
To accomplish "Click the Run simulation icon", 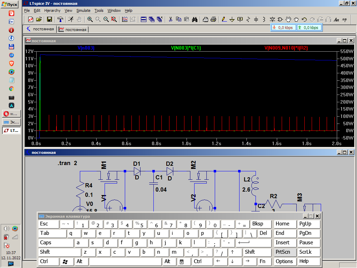I will click(x=71, y=20).
